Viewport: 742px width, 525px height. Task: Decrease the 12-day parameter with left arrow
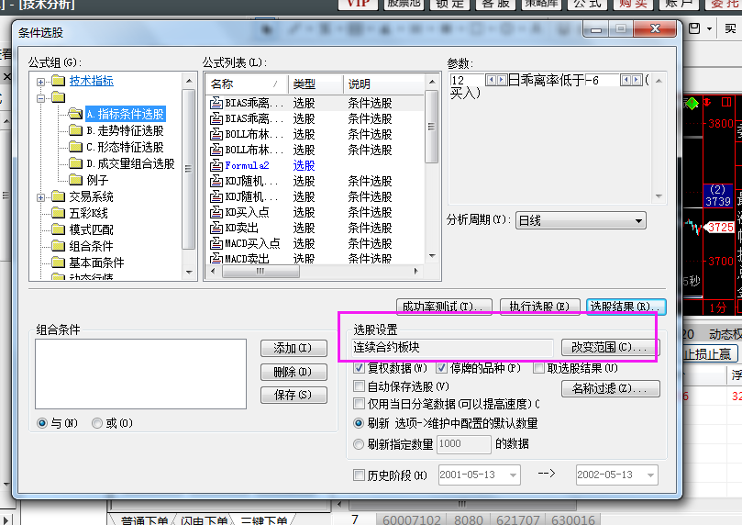491,80
